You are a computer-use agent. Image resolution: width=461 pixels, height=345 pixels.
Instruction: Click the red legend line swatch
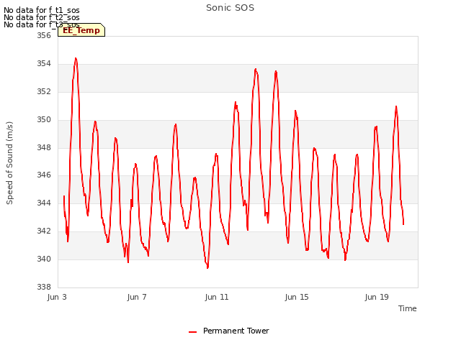192,332
